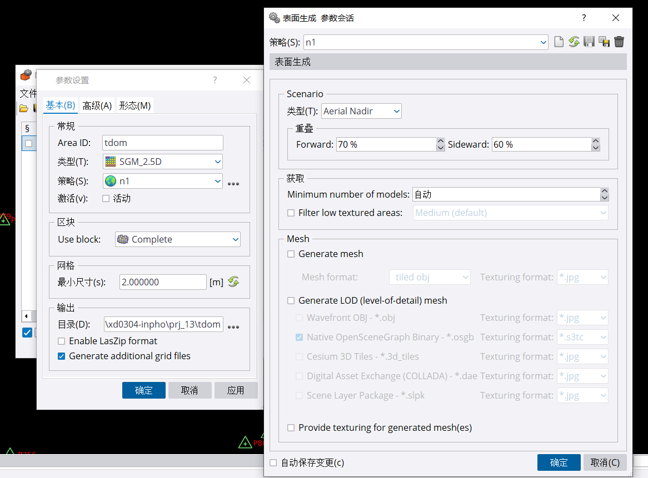This screenshot has height=478, width=648.
Task: Open strategy editor via ellipsis next to n1
Action: click(x=233, y=183)
